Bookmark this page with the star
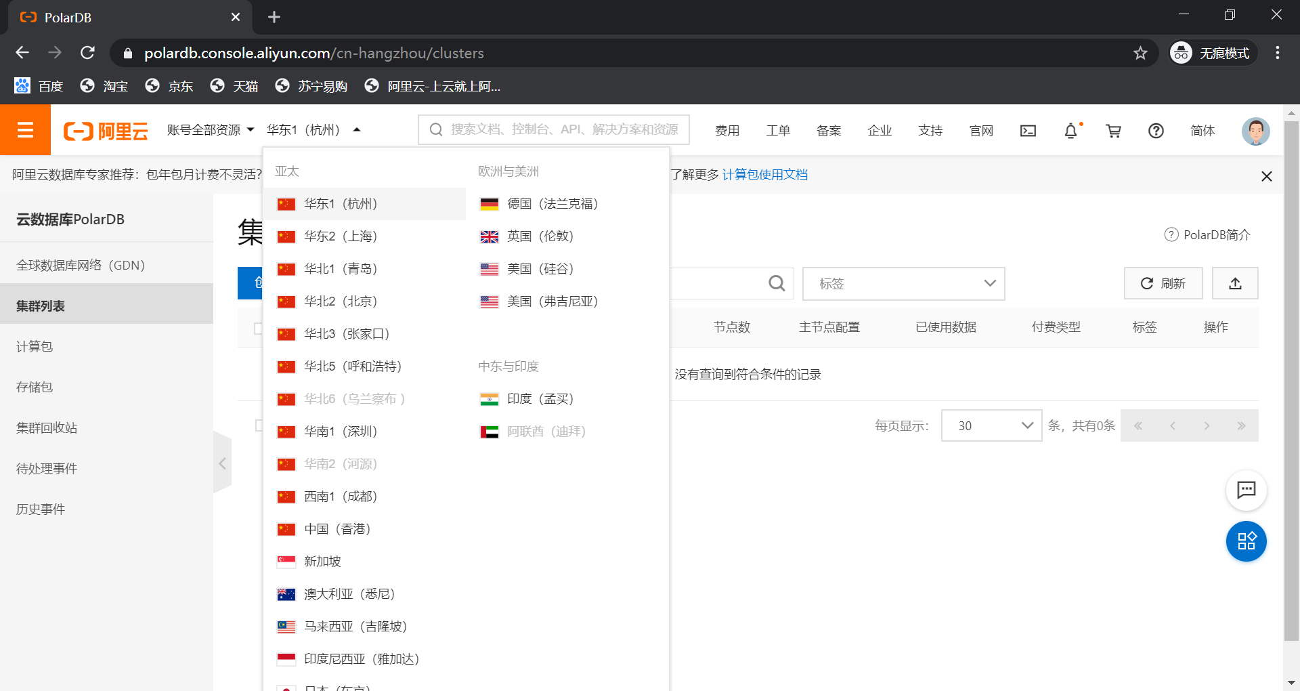1300x691 pixels. [x=1140, y=53]
